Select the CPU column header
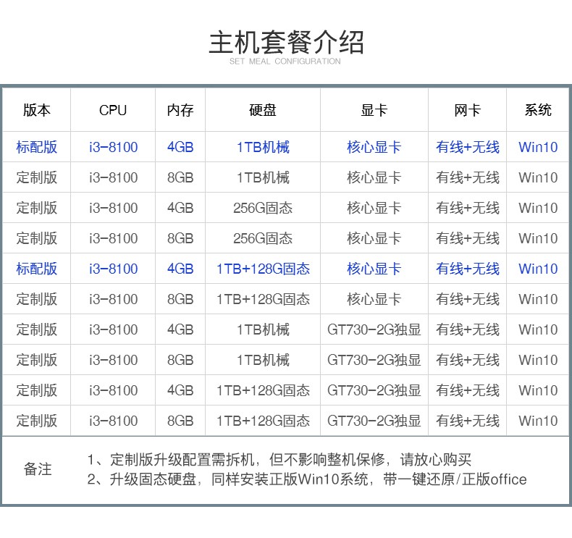This screenshot has height=538, width=572. [113, 110]
